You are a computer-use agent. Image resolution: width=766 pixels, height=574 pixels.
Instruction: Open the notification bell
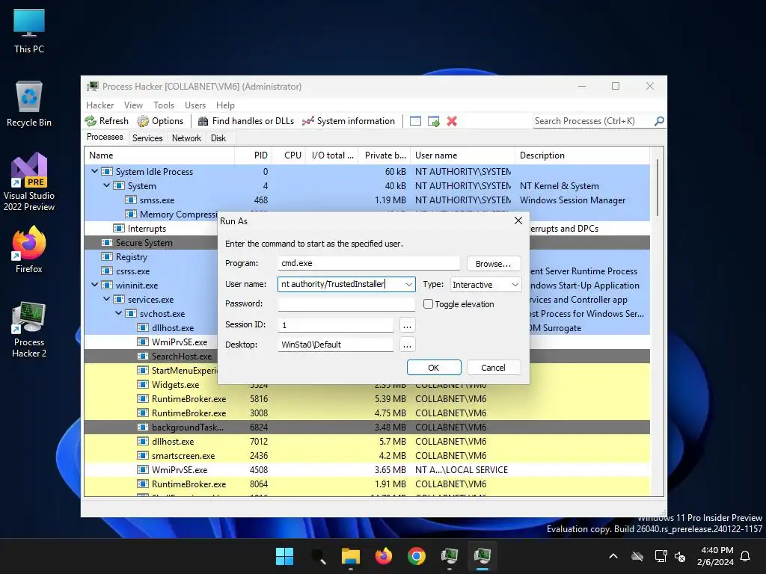click(x=745, y=556)
